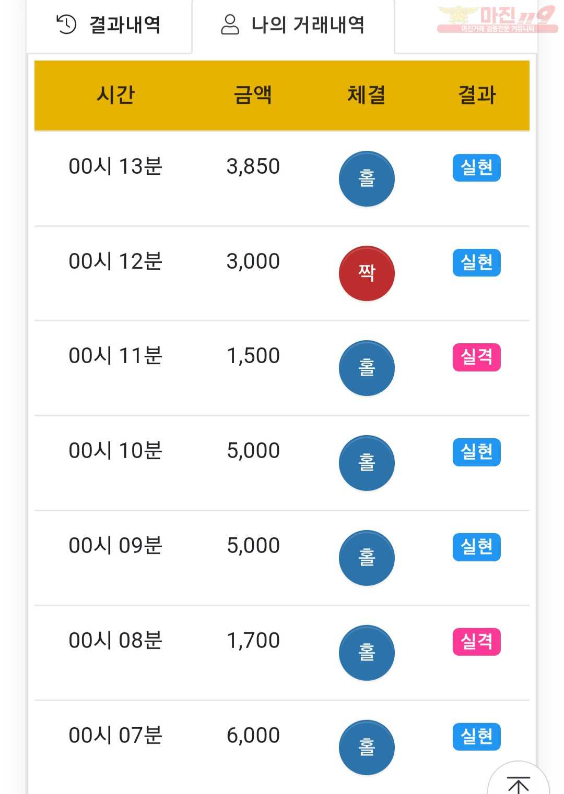
Task: Click the red 짝 circle for 00시 12분
Action: click(x=367, y=273)
